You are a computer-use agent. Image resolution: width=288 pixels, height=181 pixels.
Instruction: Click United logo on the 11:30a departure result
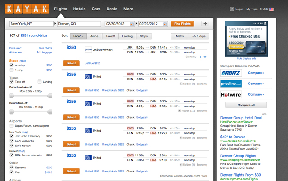click(x=88, y=157)
